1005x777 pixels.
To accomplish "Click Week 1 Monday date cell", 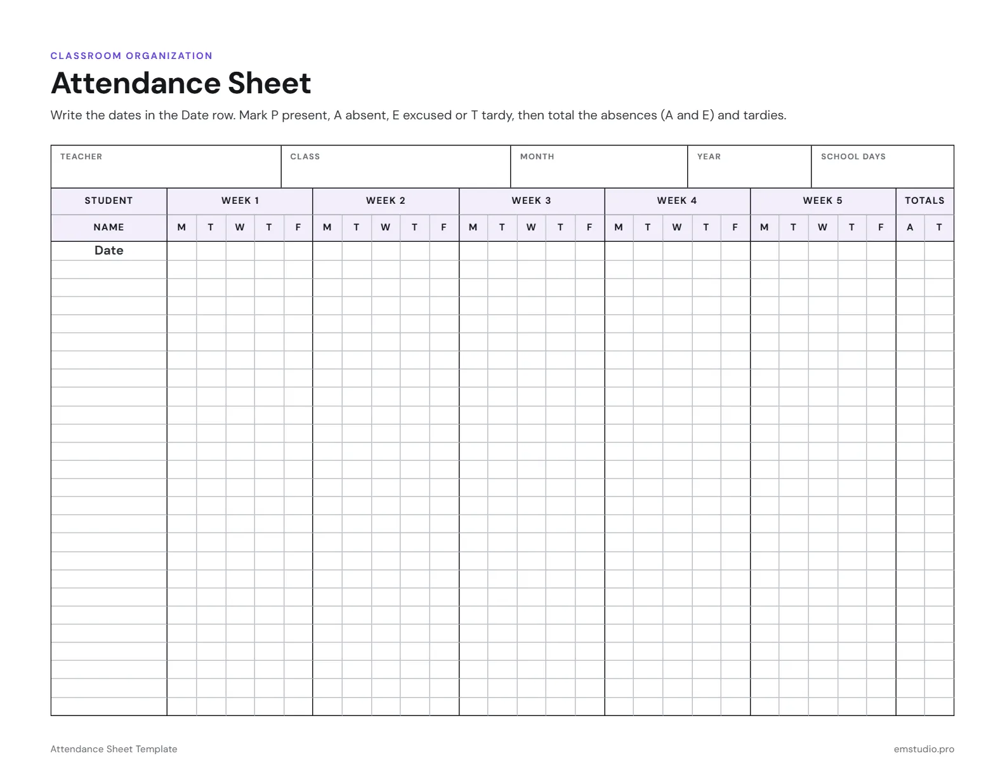I will (x=182, y=251).
